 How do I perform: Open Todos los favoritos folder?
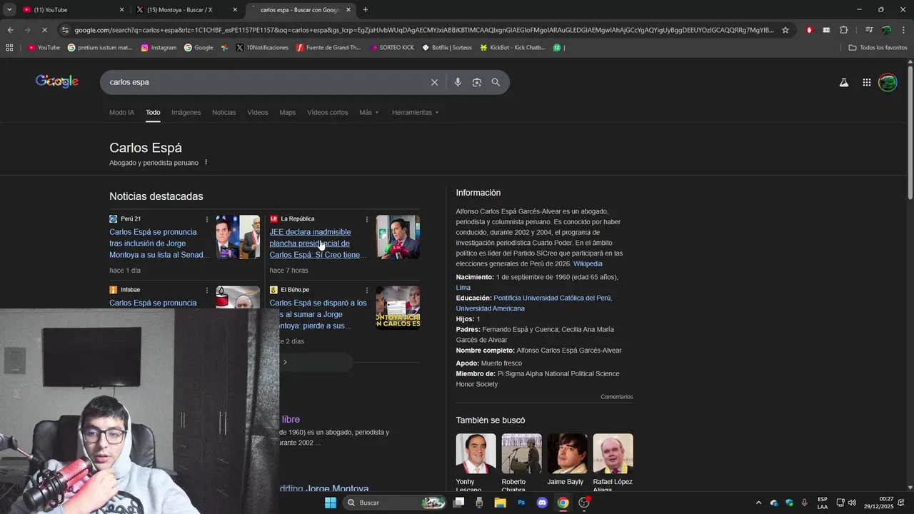pos(878,48)
